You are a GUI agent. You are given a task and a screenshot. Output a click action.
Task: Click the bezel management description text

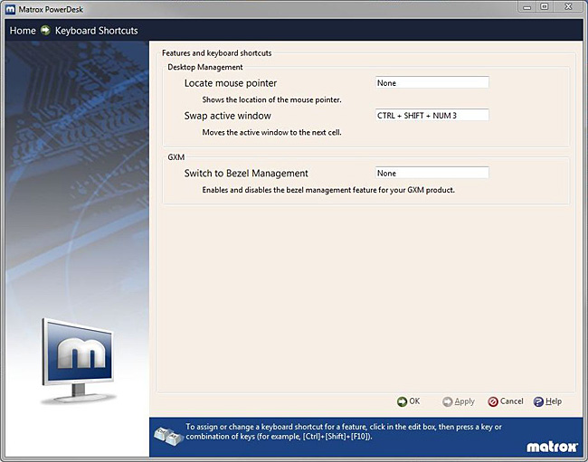point(328,190)
